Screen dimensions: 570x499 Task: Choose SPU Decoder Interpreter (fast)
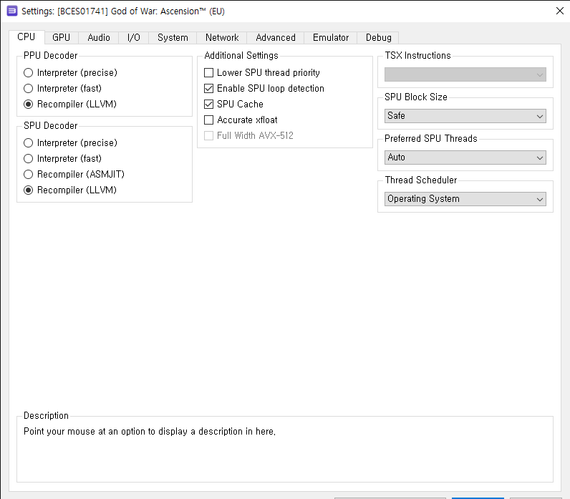pyautogui.click(x=62, y=158)
